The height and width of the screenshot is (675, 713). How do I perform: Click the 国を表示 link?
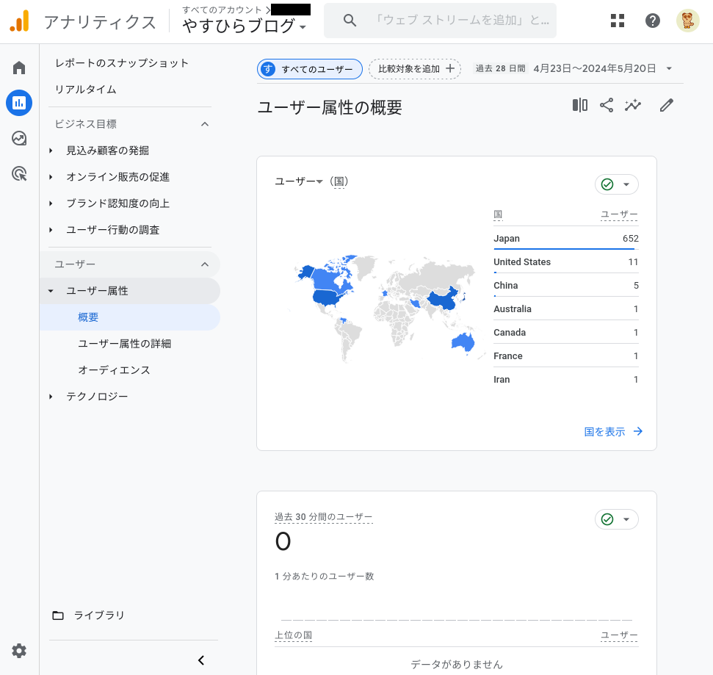click(613, 432)
